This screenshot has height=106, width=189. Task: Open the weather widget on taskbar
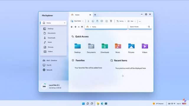click(x=158, y=104)
